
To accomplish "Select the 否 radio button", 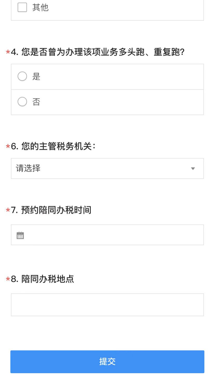I will coord(22,102).
